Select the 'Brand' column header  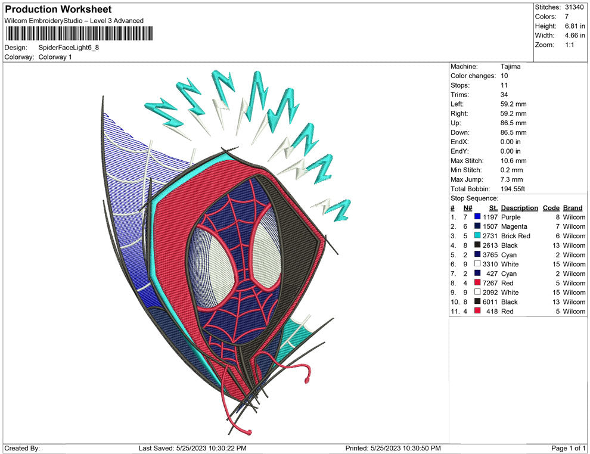click(573, 207)
